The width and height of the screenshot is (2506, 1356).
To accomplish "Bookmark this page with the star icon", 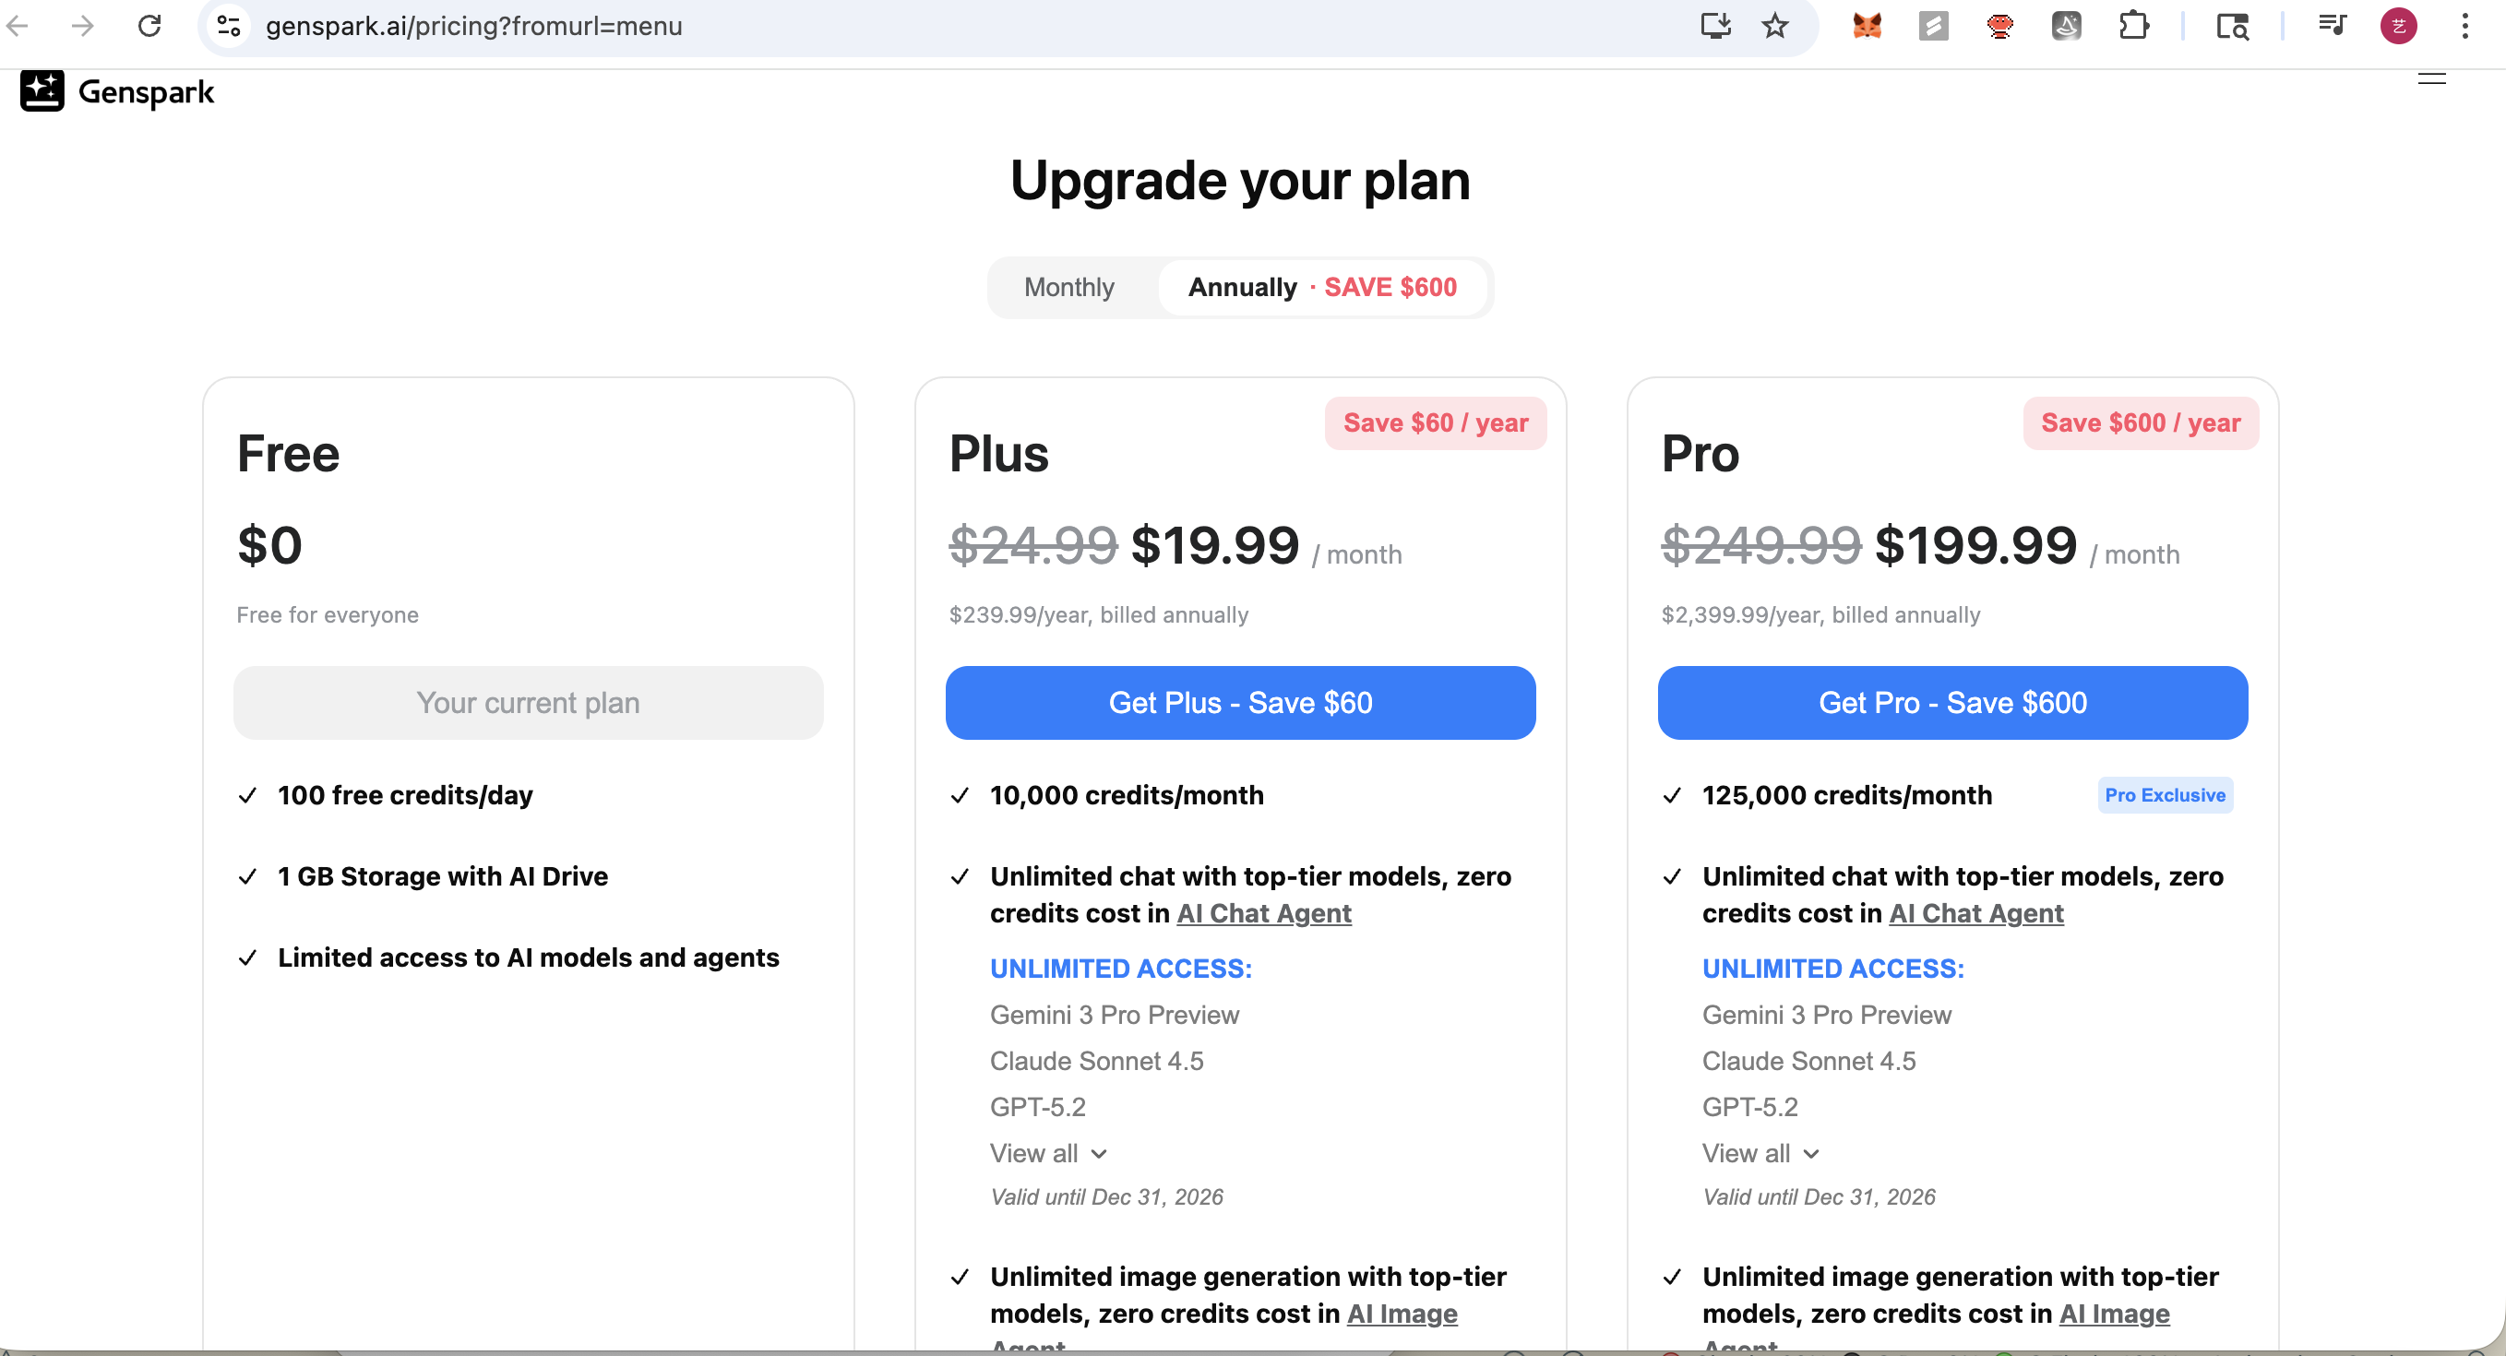I will 1774,25.
